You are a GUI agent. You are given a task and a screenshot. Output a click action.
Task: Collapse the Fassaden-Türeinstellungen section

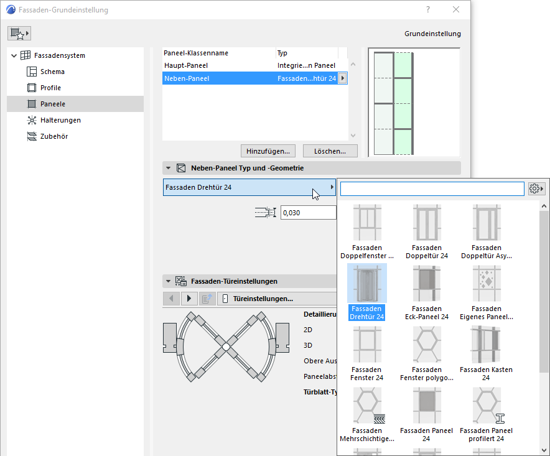[169, 281]
